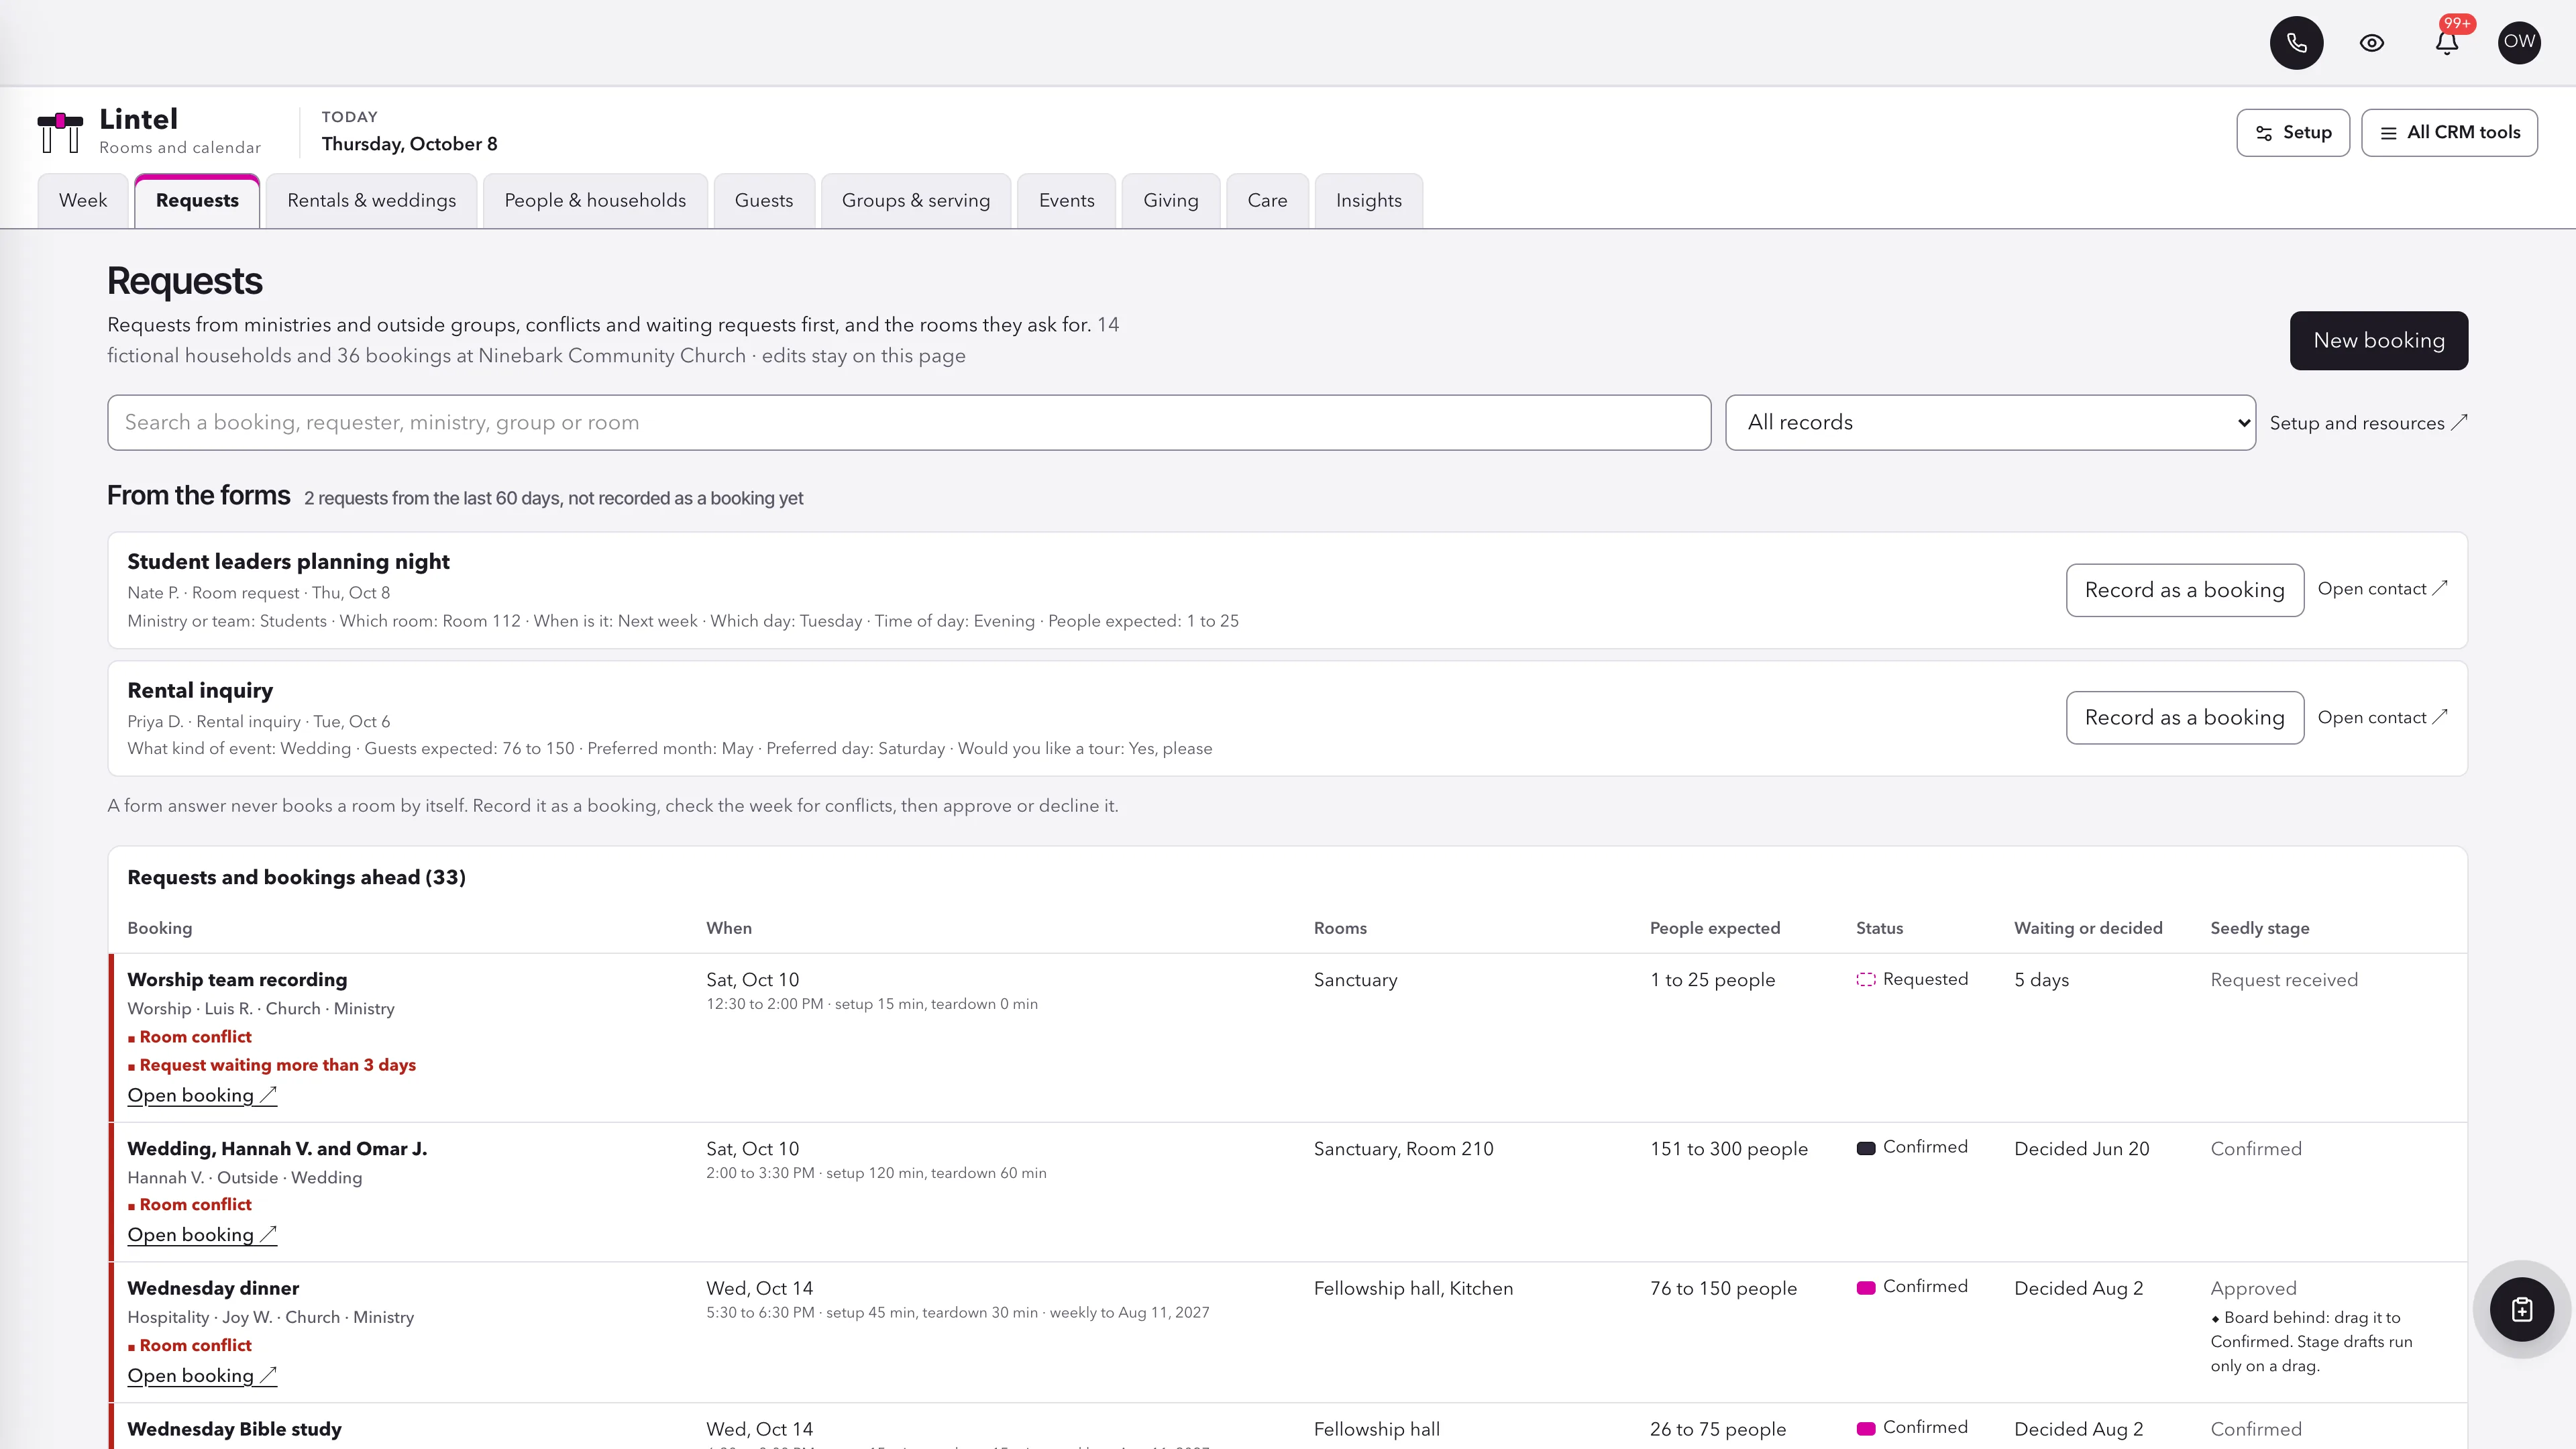Click the Requested status of Worship team recording
Image resolution: width=2576 pixels, height=1449 pixels.
(1912, 980)
